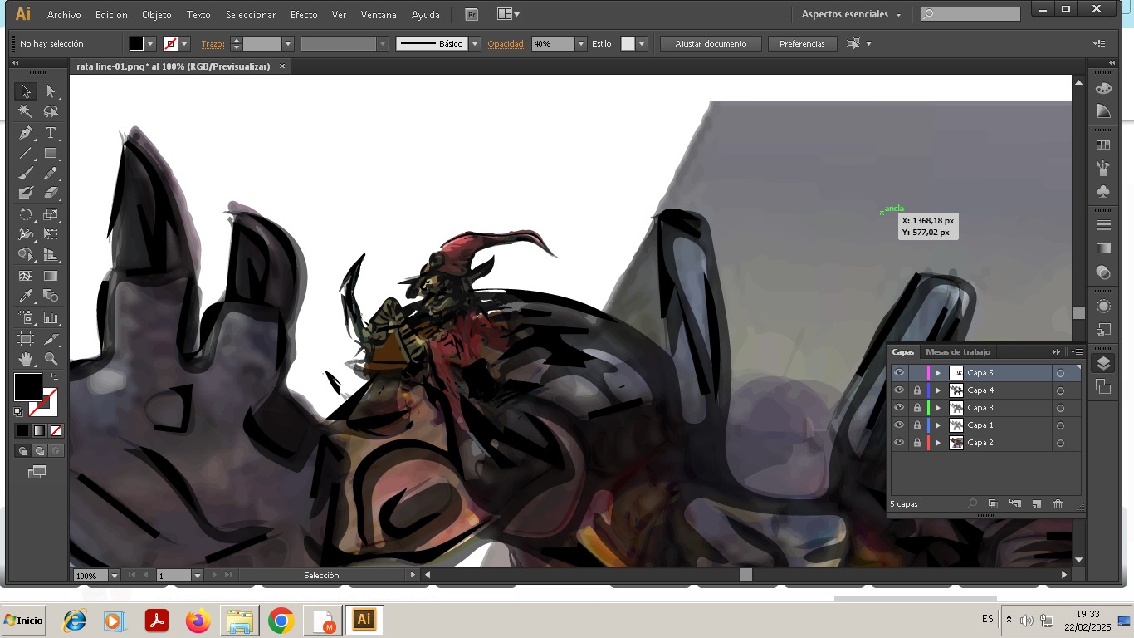
Task: Unlock Capa 2 via its padlock
Action: pos(917,443)
